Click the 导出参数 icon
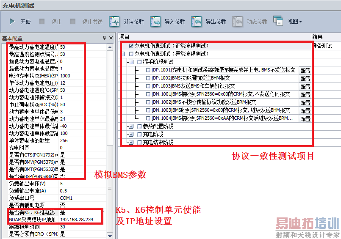 click(197, 22)
